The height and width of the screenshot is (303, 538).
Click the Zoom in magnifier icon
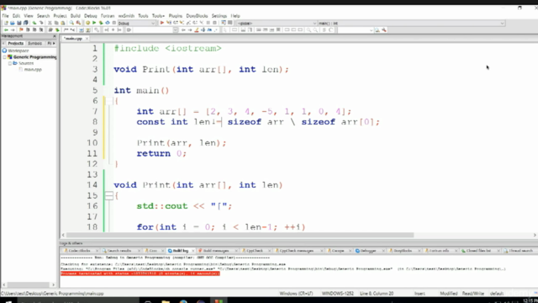(309, 30)
